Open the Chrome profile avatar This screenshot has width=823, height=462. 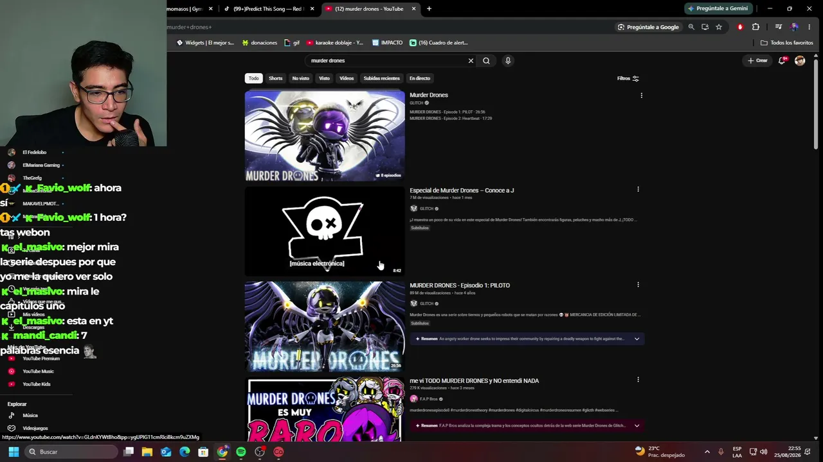795,27
